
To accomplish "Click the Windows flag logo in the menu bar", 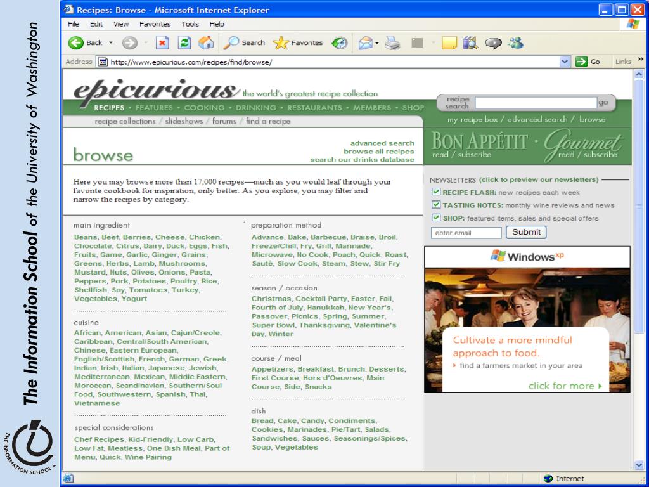I will [x=633, y=24].
